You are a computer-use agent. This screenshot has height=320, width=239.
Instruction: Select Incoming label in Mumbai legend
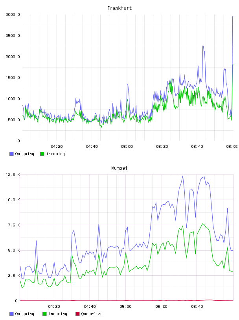(58, 314)
